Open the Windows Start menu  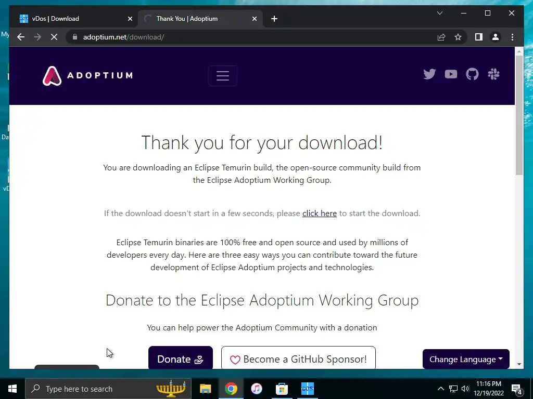click(x=12, y=389)
